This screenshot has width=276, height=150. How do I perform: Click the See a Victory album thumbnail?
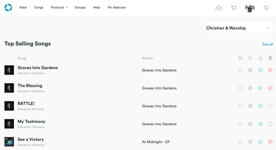tap(9, 142)
